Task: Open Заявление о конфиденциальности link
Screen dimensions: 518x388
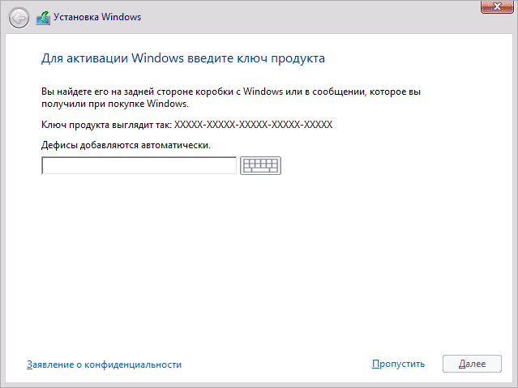Action: 104,365
